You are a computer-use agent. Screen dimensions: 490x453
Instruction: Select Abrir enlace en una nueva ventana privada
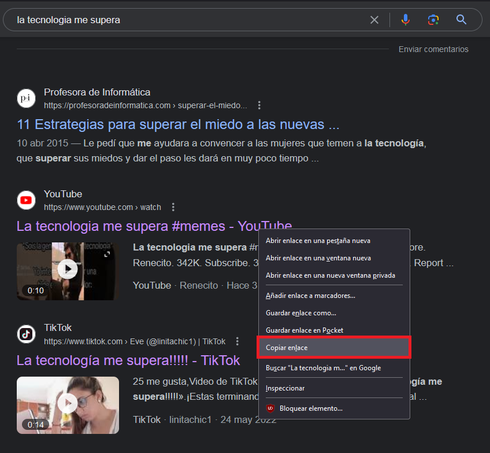(x=334, y=275)
